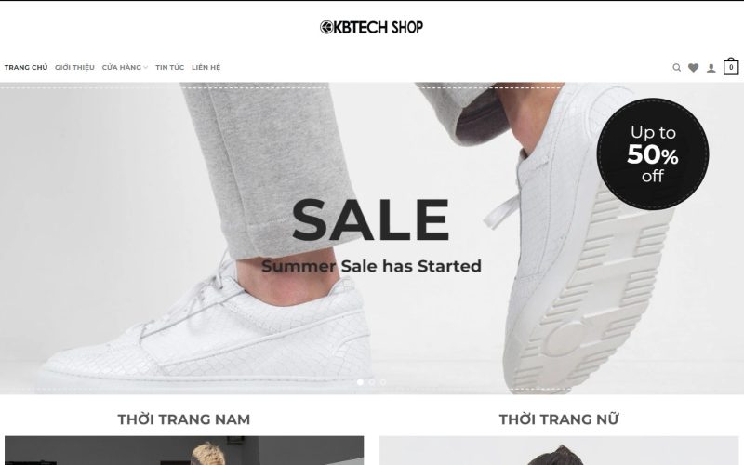Click the KBTECH SHOP logo

[371, 28]
